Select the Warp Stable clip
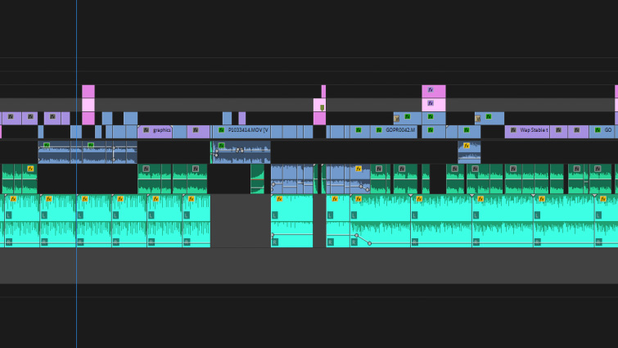 pos(534,131)
